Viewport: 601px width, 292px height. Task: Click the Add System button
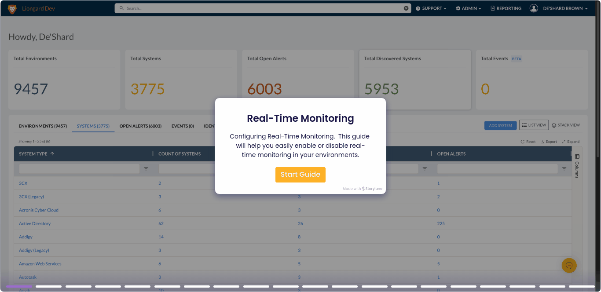(x=501, y=125)
